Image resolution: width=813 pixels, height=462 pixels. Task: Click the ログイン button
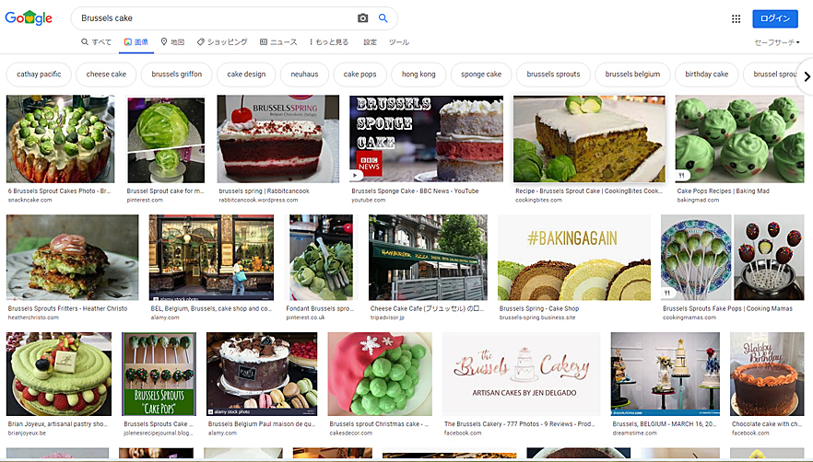click(x=774, y=18)
